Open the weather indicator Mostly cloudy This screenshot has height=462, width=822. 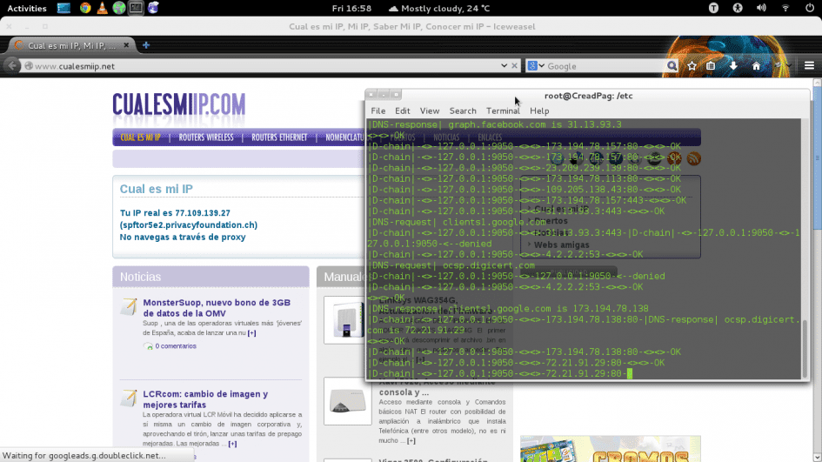tap(439, 9)
